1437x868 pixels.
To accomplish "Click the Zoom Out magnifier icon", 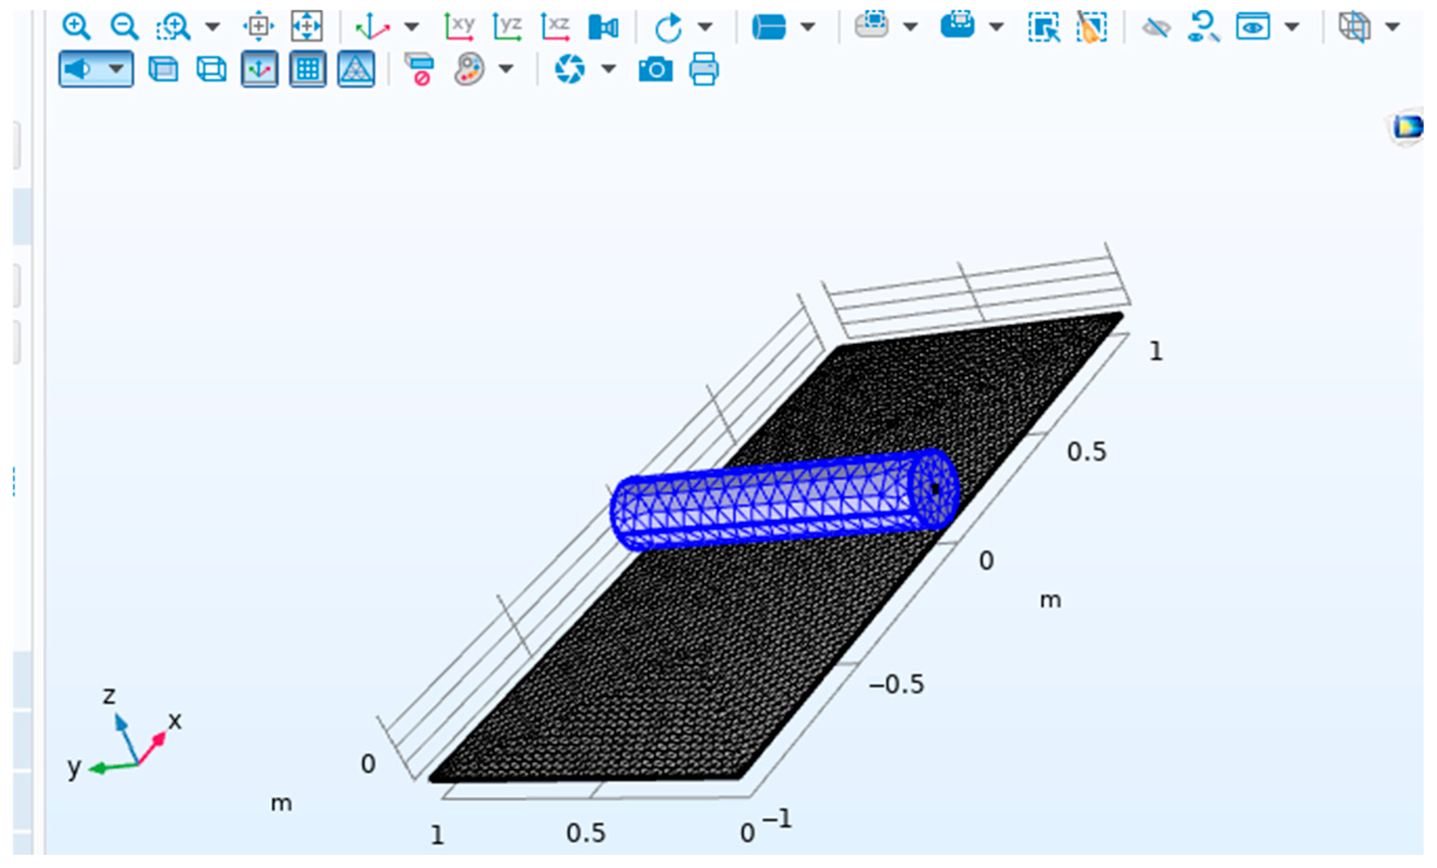I will 124,27.
